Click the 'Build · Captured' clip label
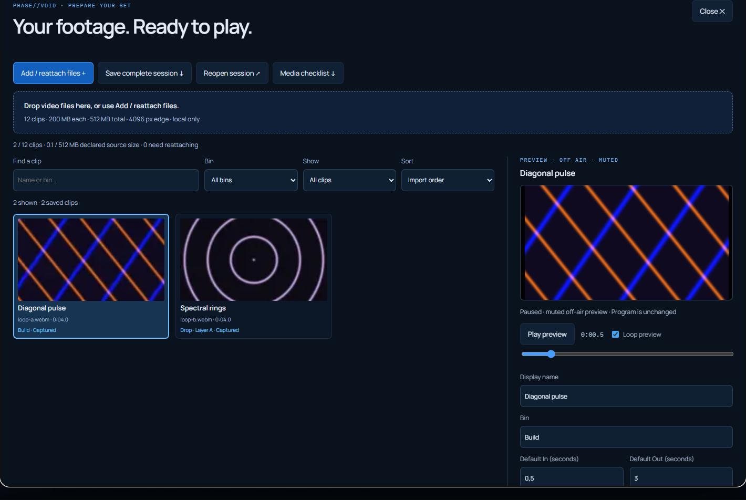746x500 pixels. (37, 330)
